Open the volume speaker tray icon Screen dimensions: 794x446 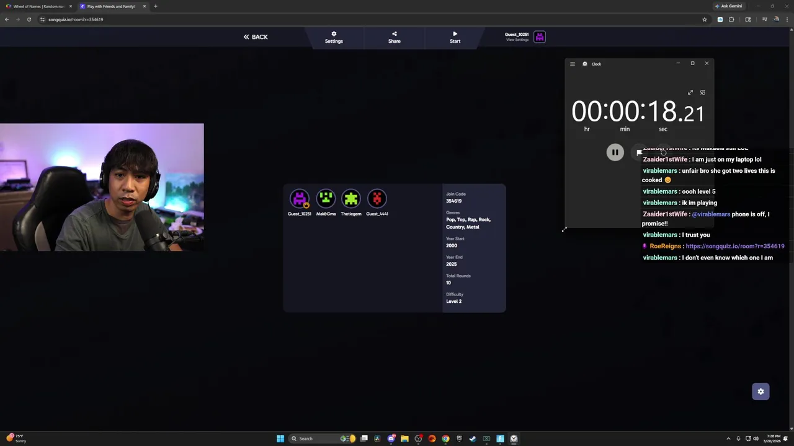[756, 439]
